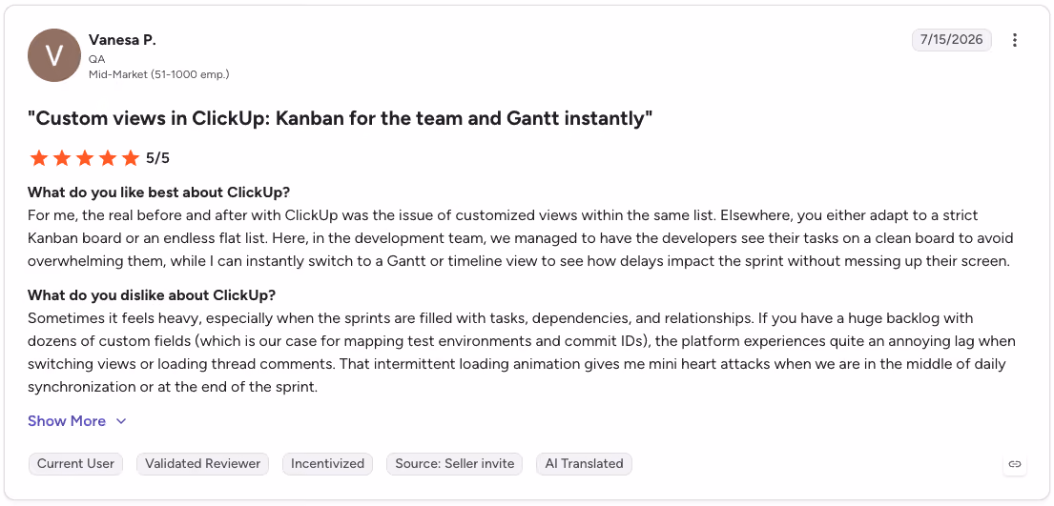Click the first orange rating star
Image resolution: width=1054 pixels, height=506 pixels.
click(39, 158)
